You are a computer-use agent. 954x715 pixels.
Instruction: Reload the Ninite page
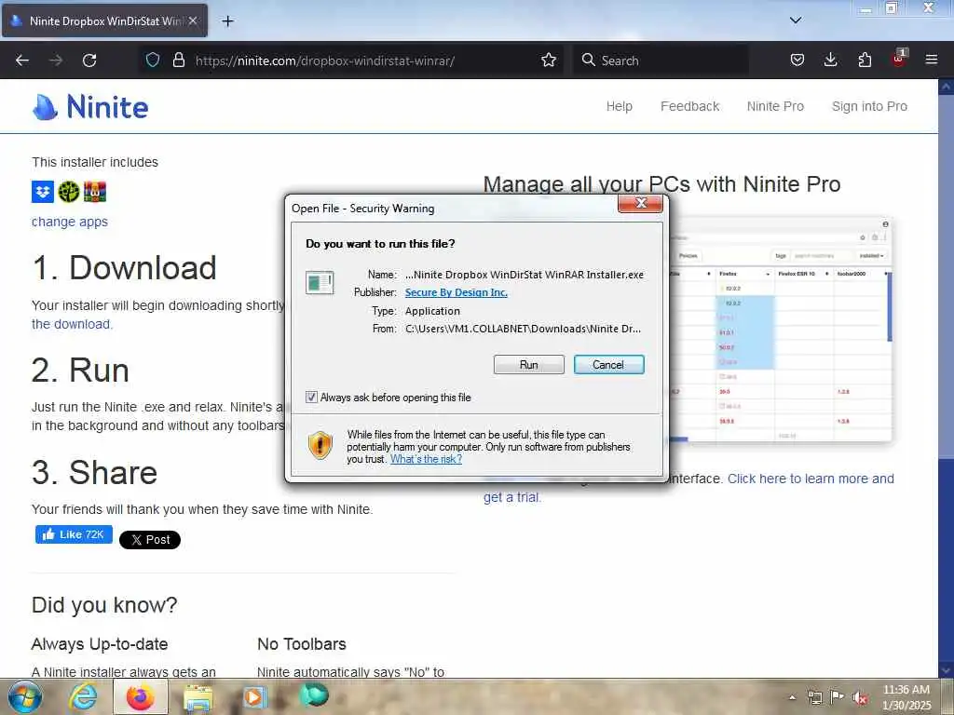click(x=89, y=61)
